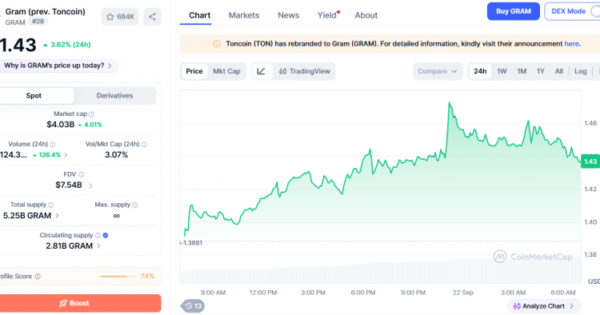Set chart range to 1Y
Image resolution: width=600 pixels, height=315 pixels.
point(540,71)
